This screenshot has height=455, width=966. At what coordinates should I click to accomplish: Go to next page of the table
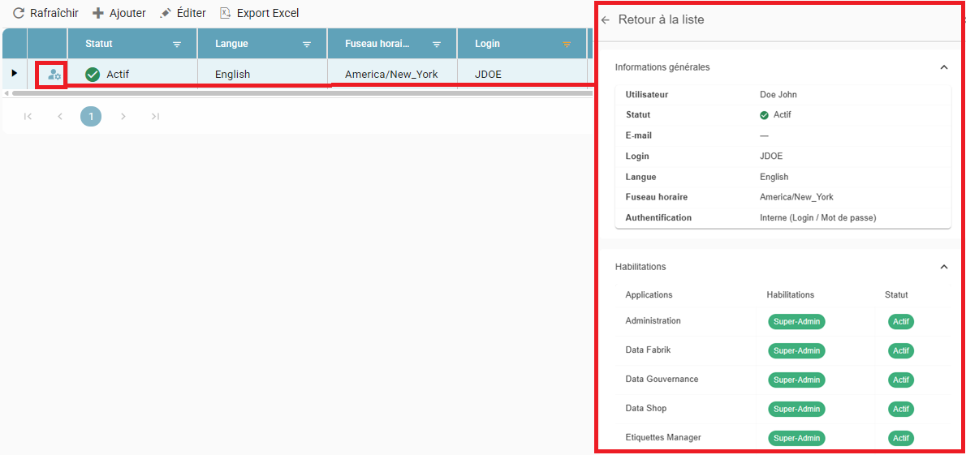(x=123, y=116)
